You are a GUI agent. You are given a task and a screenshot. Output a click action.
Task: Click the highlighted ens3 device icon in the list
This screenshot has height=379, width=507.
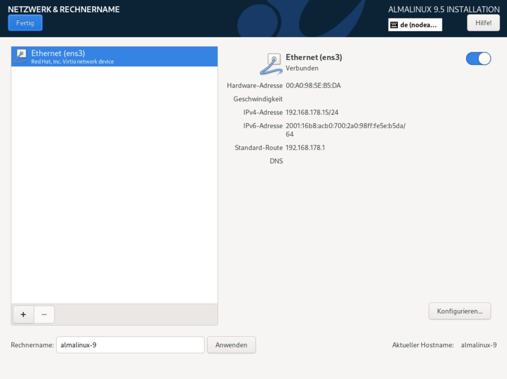click(x=21, y=56)
